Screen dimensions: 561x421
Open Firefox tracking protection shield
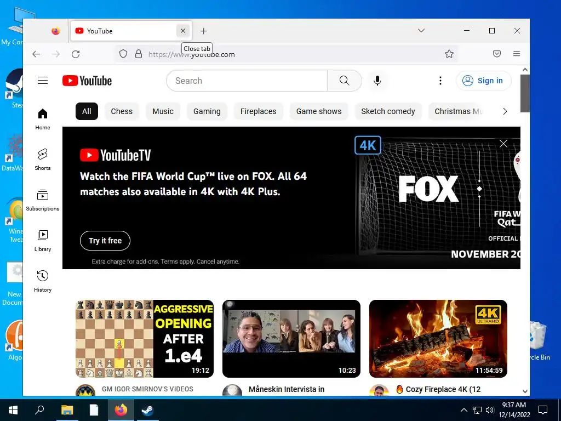[x=123, y=54]
